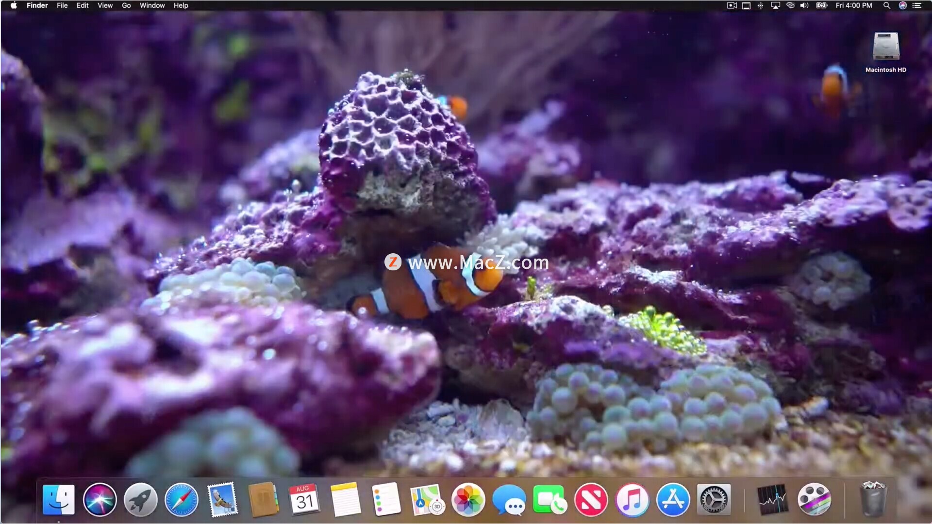Open Notification Center list icon
Viewport: 932px width, 524px height.
coord(917,5)
